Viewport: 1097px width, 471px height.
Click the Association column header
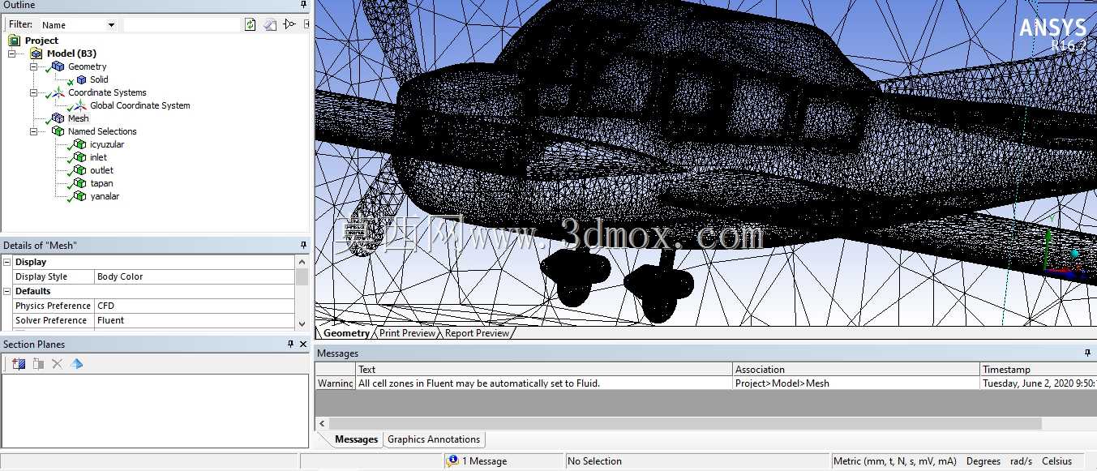click(x=856, y=369)
